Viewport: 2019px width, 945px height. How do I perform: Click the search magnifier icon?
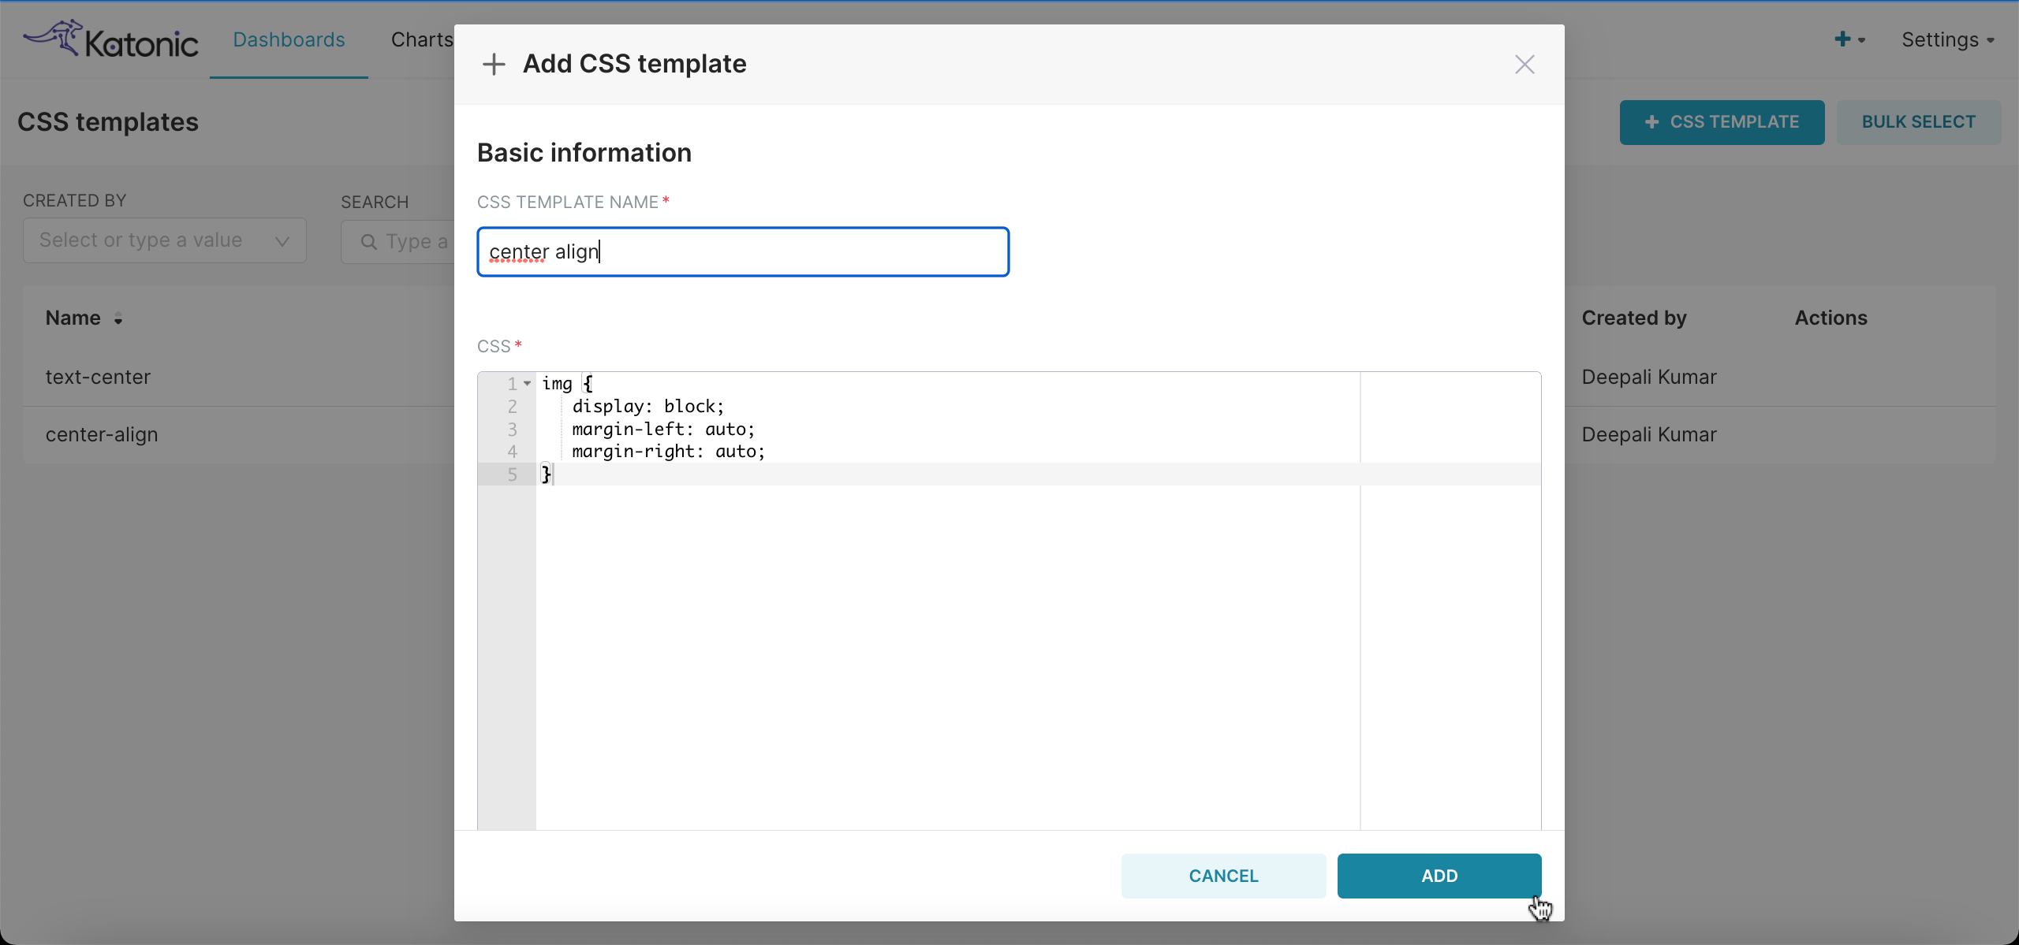coord(368,242)
